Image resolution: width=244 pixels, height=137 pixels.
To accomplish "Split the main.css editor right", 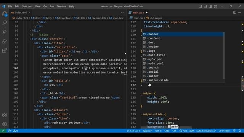I will [x=234, y=13].
